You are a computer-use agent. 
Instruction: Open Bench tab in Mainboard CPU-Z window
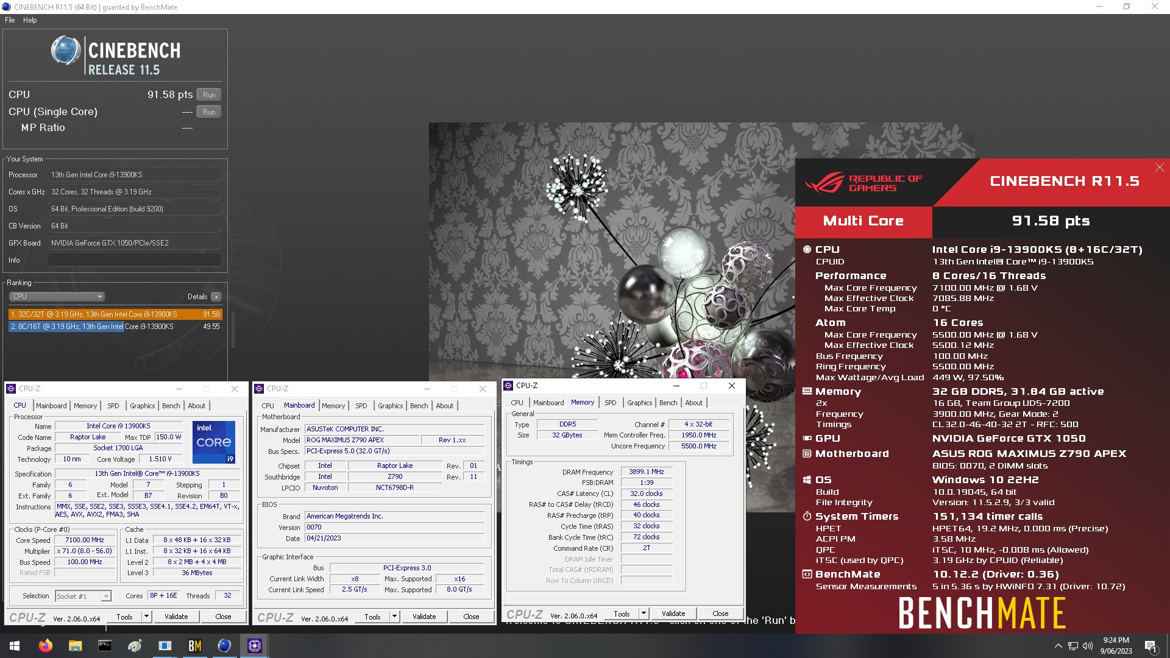click(419, 406)
